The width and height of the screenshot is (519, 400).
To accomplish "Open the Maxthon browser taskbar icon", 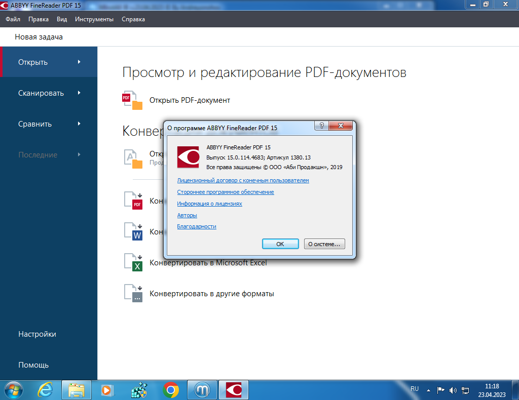I will (x=202, y=390).
